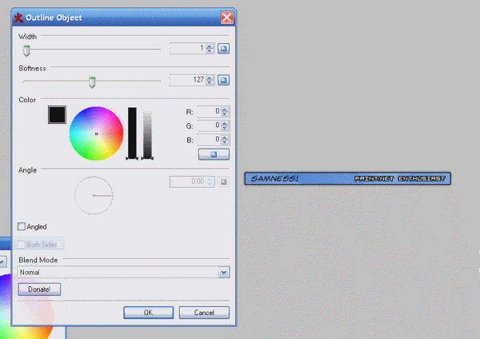Increase Softness with the up spinner arrow
The height and width of the screenshot is (339, 480).
tap(210, 78)
